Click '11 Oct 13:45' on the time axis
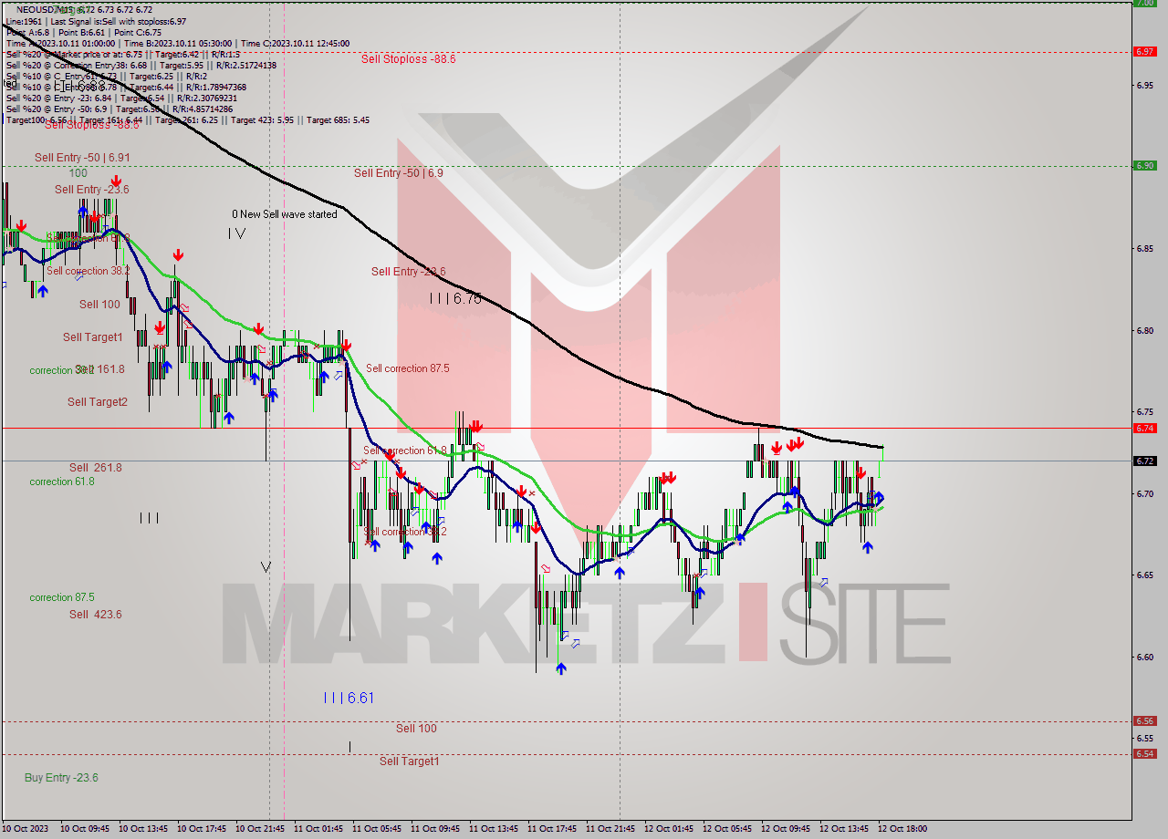 point(494,829)
